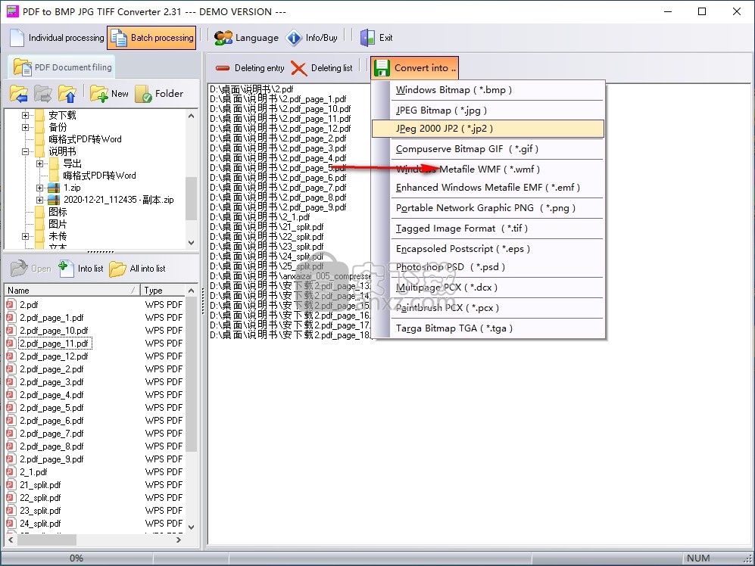Image resolution: width=755 pixels, height=566 pixels.
Task: Collapse the 说明书 folder node
Action: click(x=26, y=151)
